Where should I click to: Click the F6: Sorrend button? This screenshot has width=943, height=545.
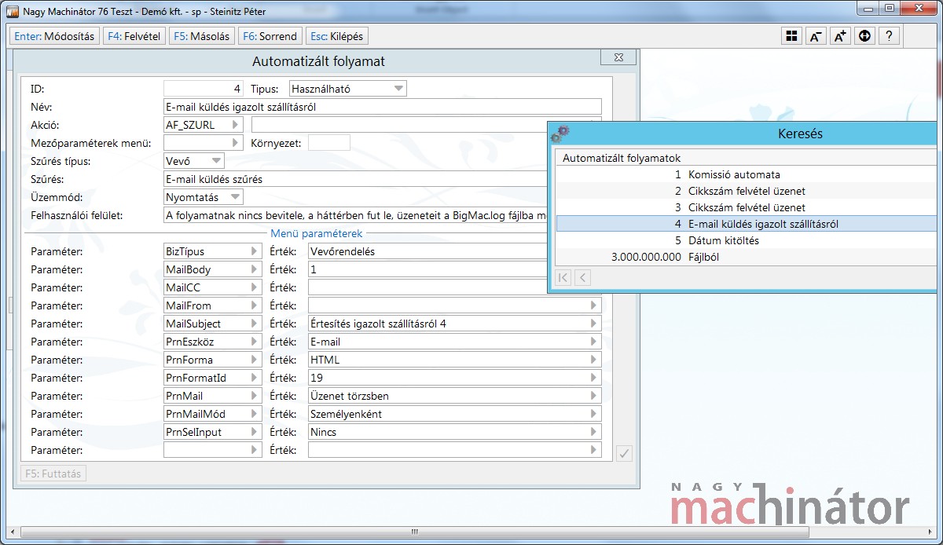[270, 36]
